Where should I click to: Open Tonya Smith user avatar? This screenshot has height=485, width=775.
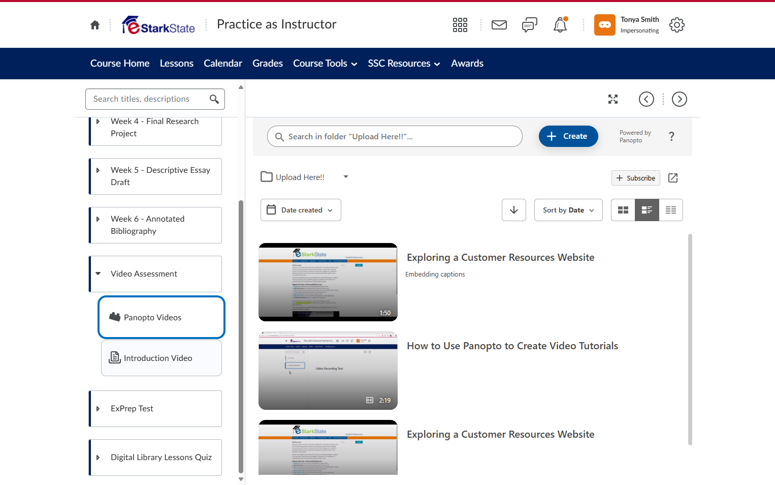click(605, 25)
